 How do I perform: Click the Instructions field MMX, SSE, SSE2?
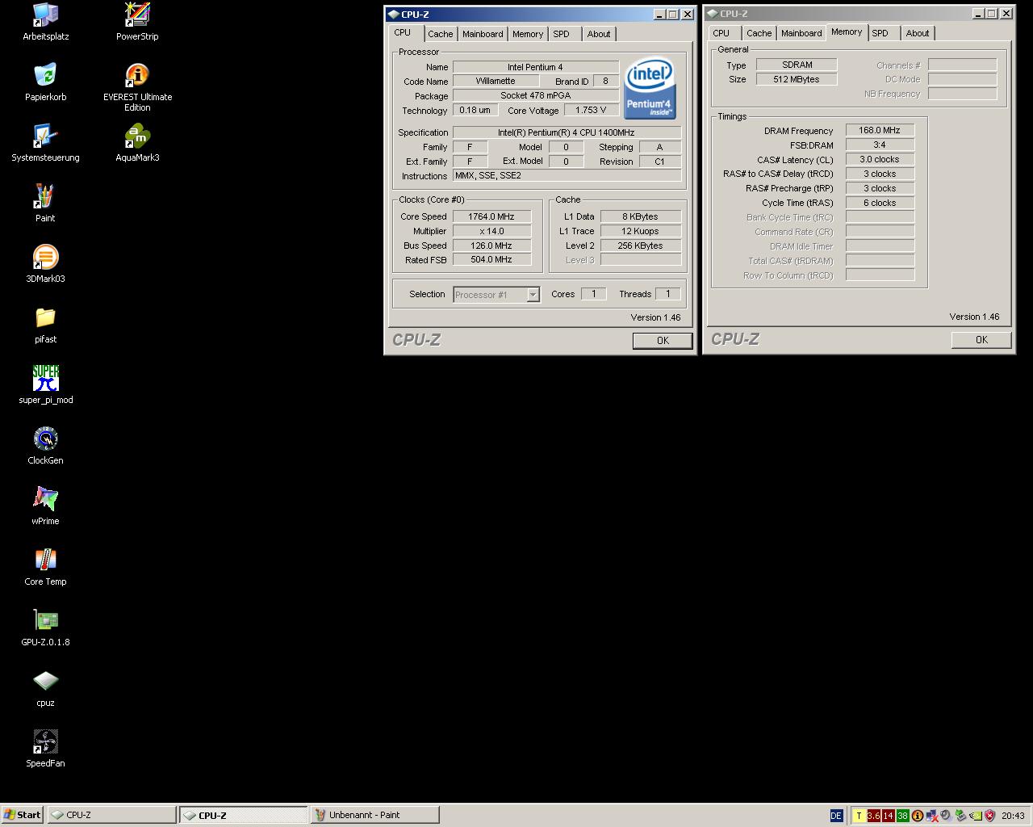567,175
